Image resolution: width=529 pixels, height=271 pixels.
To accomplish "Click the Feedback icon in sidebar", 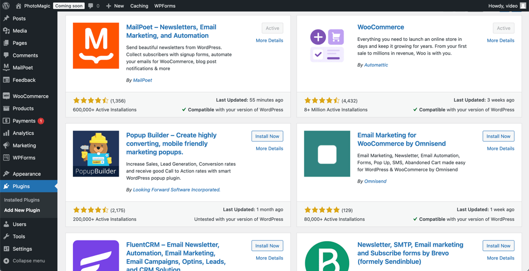I will tap(6, 80).
